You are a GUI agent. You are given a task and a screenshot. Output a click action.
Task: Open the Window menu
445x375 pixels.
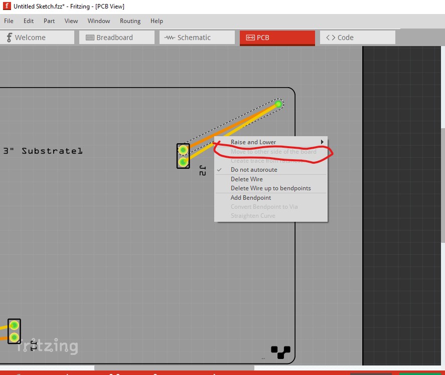pyautogui.click(x=98, y=21)
